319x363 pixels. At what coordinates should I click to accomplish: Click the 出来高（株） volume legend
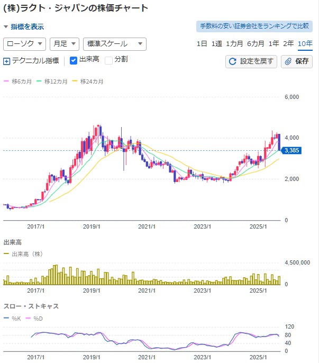23,254
